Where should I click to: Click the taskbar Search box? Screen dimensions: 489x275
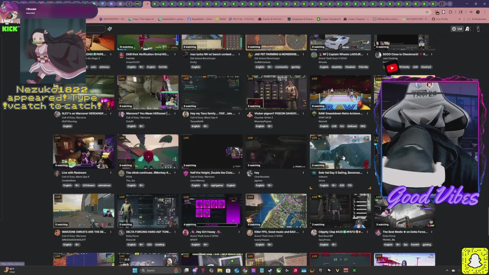160,270
